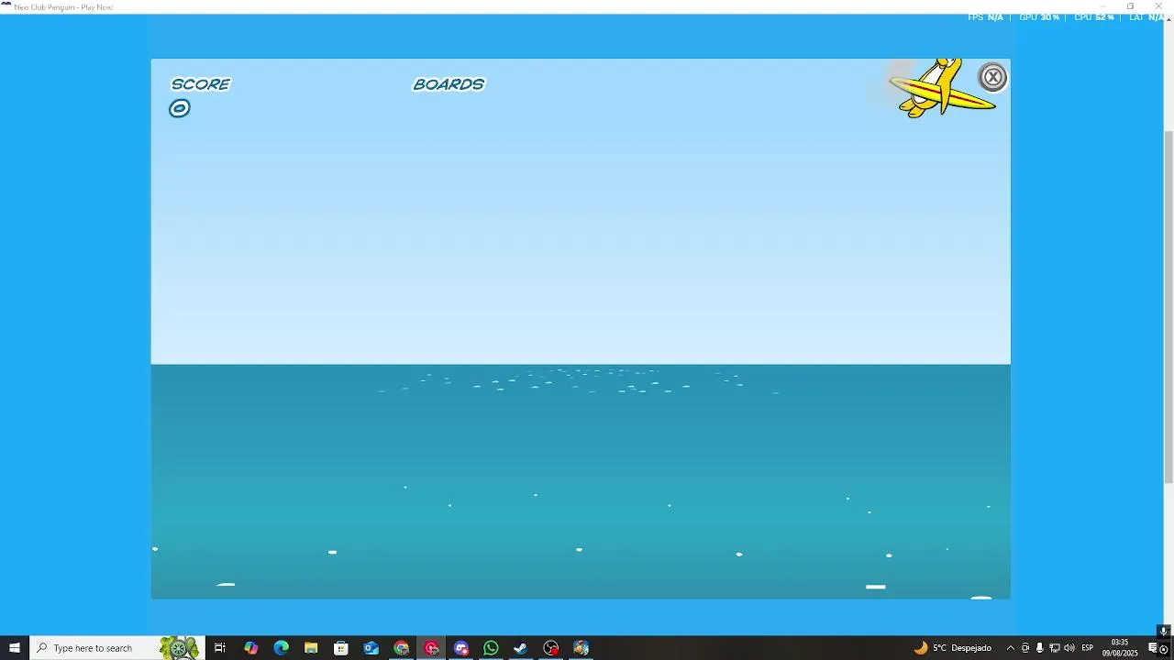Restore down the browser window

point(1131,6)
